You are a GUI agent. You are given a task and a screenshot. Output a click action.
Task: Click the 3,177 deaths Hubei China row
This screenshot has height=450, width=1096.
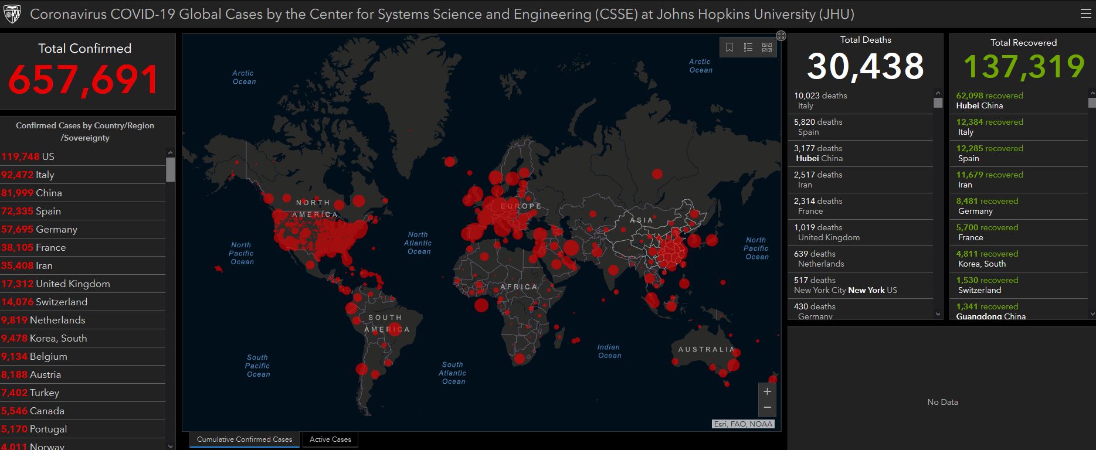pyautogui.click(x=861, y=154)
